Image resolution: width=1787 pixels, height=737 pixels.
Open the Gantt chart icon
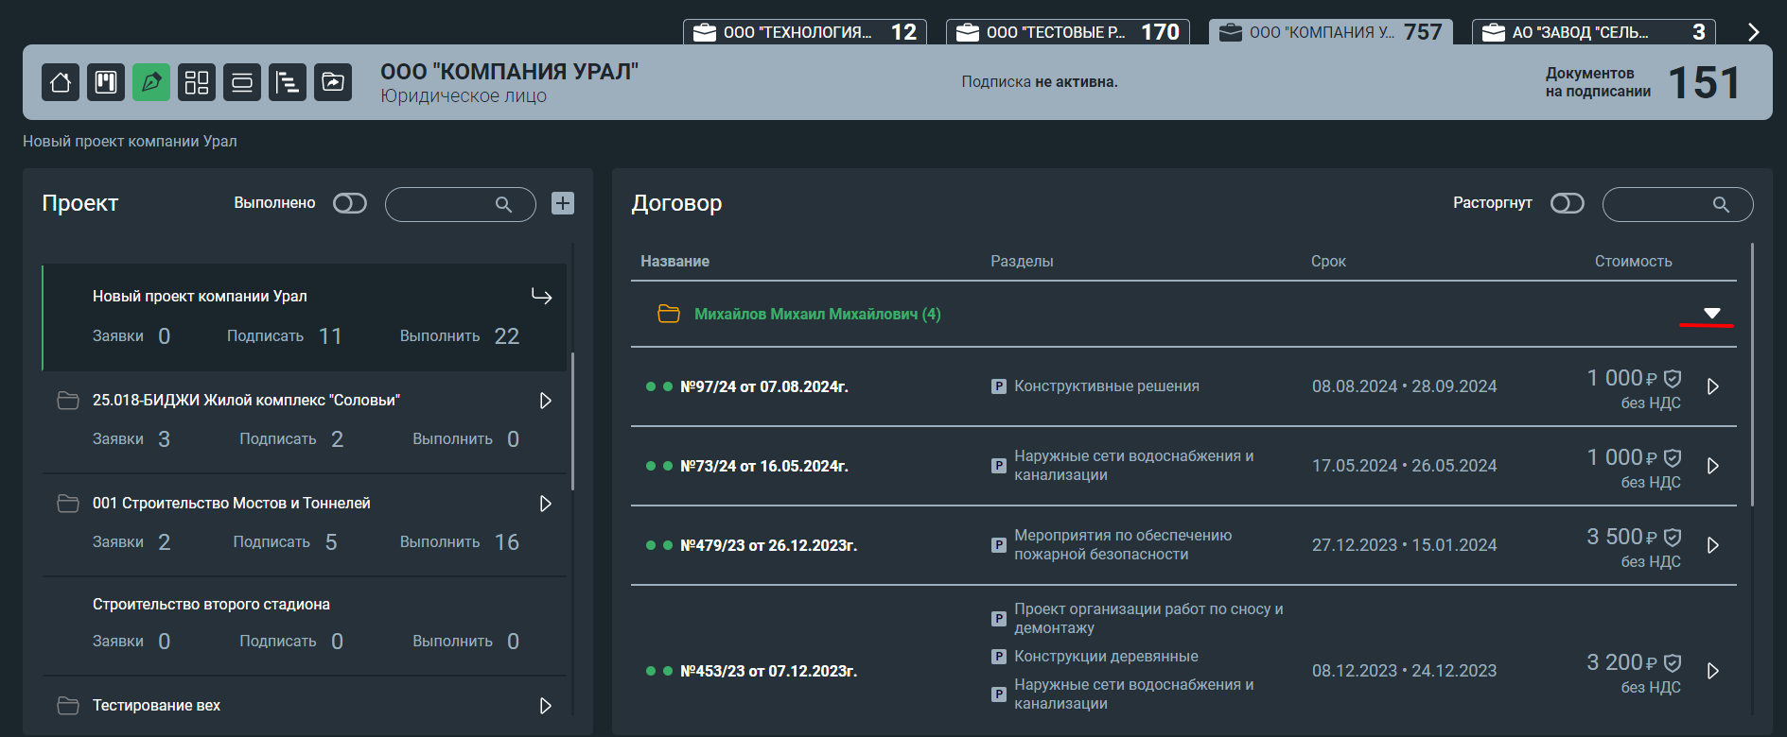coord(288,82)
